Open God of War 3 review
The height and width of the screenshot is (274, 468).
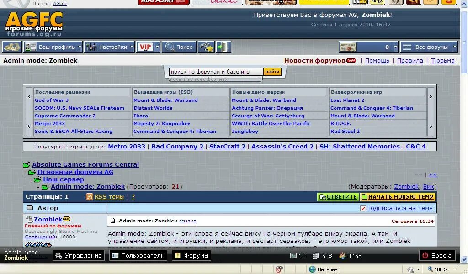[x=52, y=100]
